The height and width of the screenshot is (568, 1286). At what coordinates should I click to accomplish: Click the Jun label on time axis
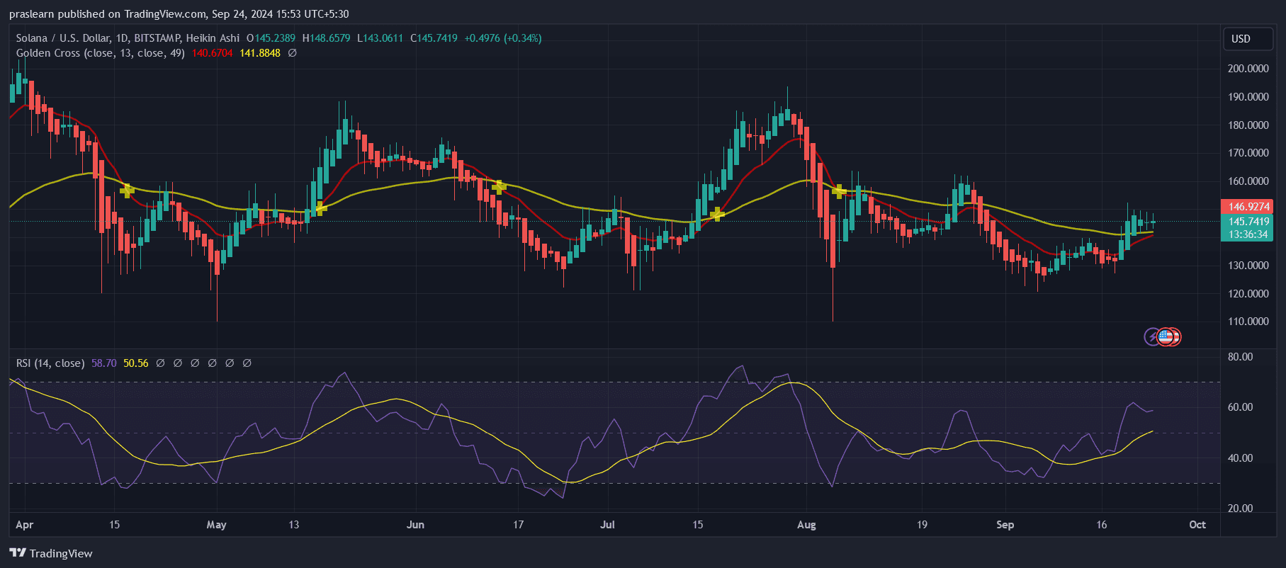(415, 525)
